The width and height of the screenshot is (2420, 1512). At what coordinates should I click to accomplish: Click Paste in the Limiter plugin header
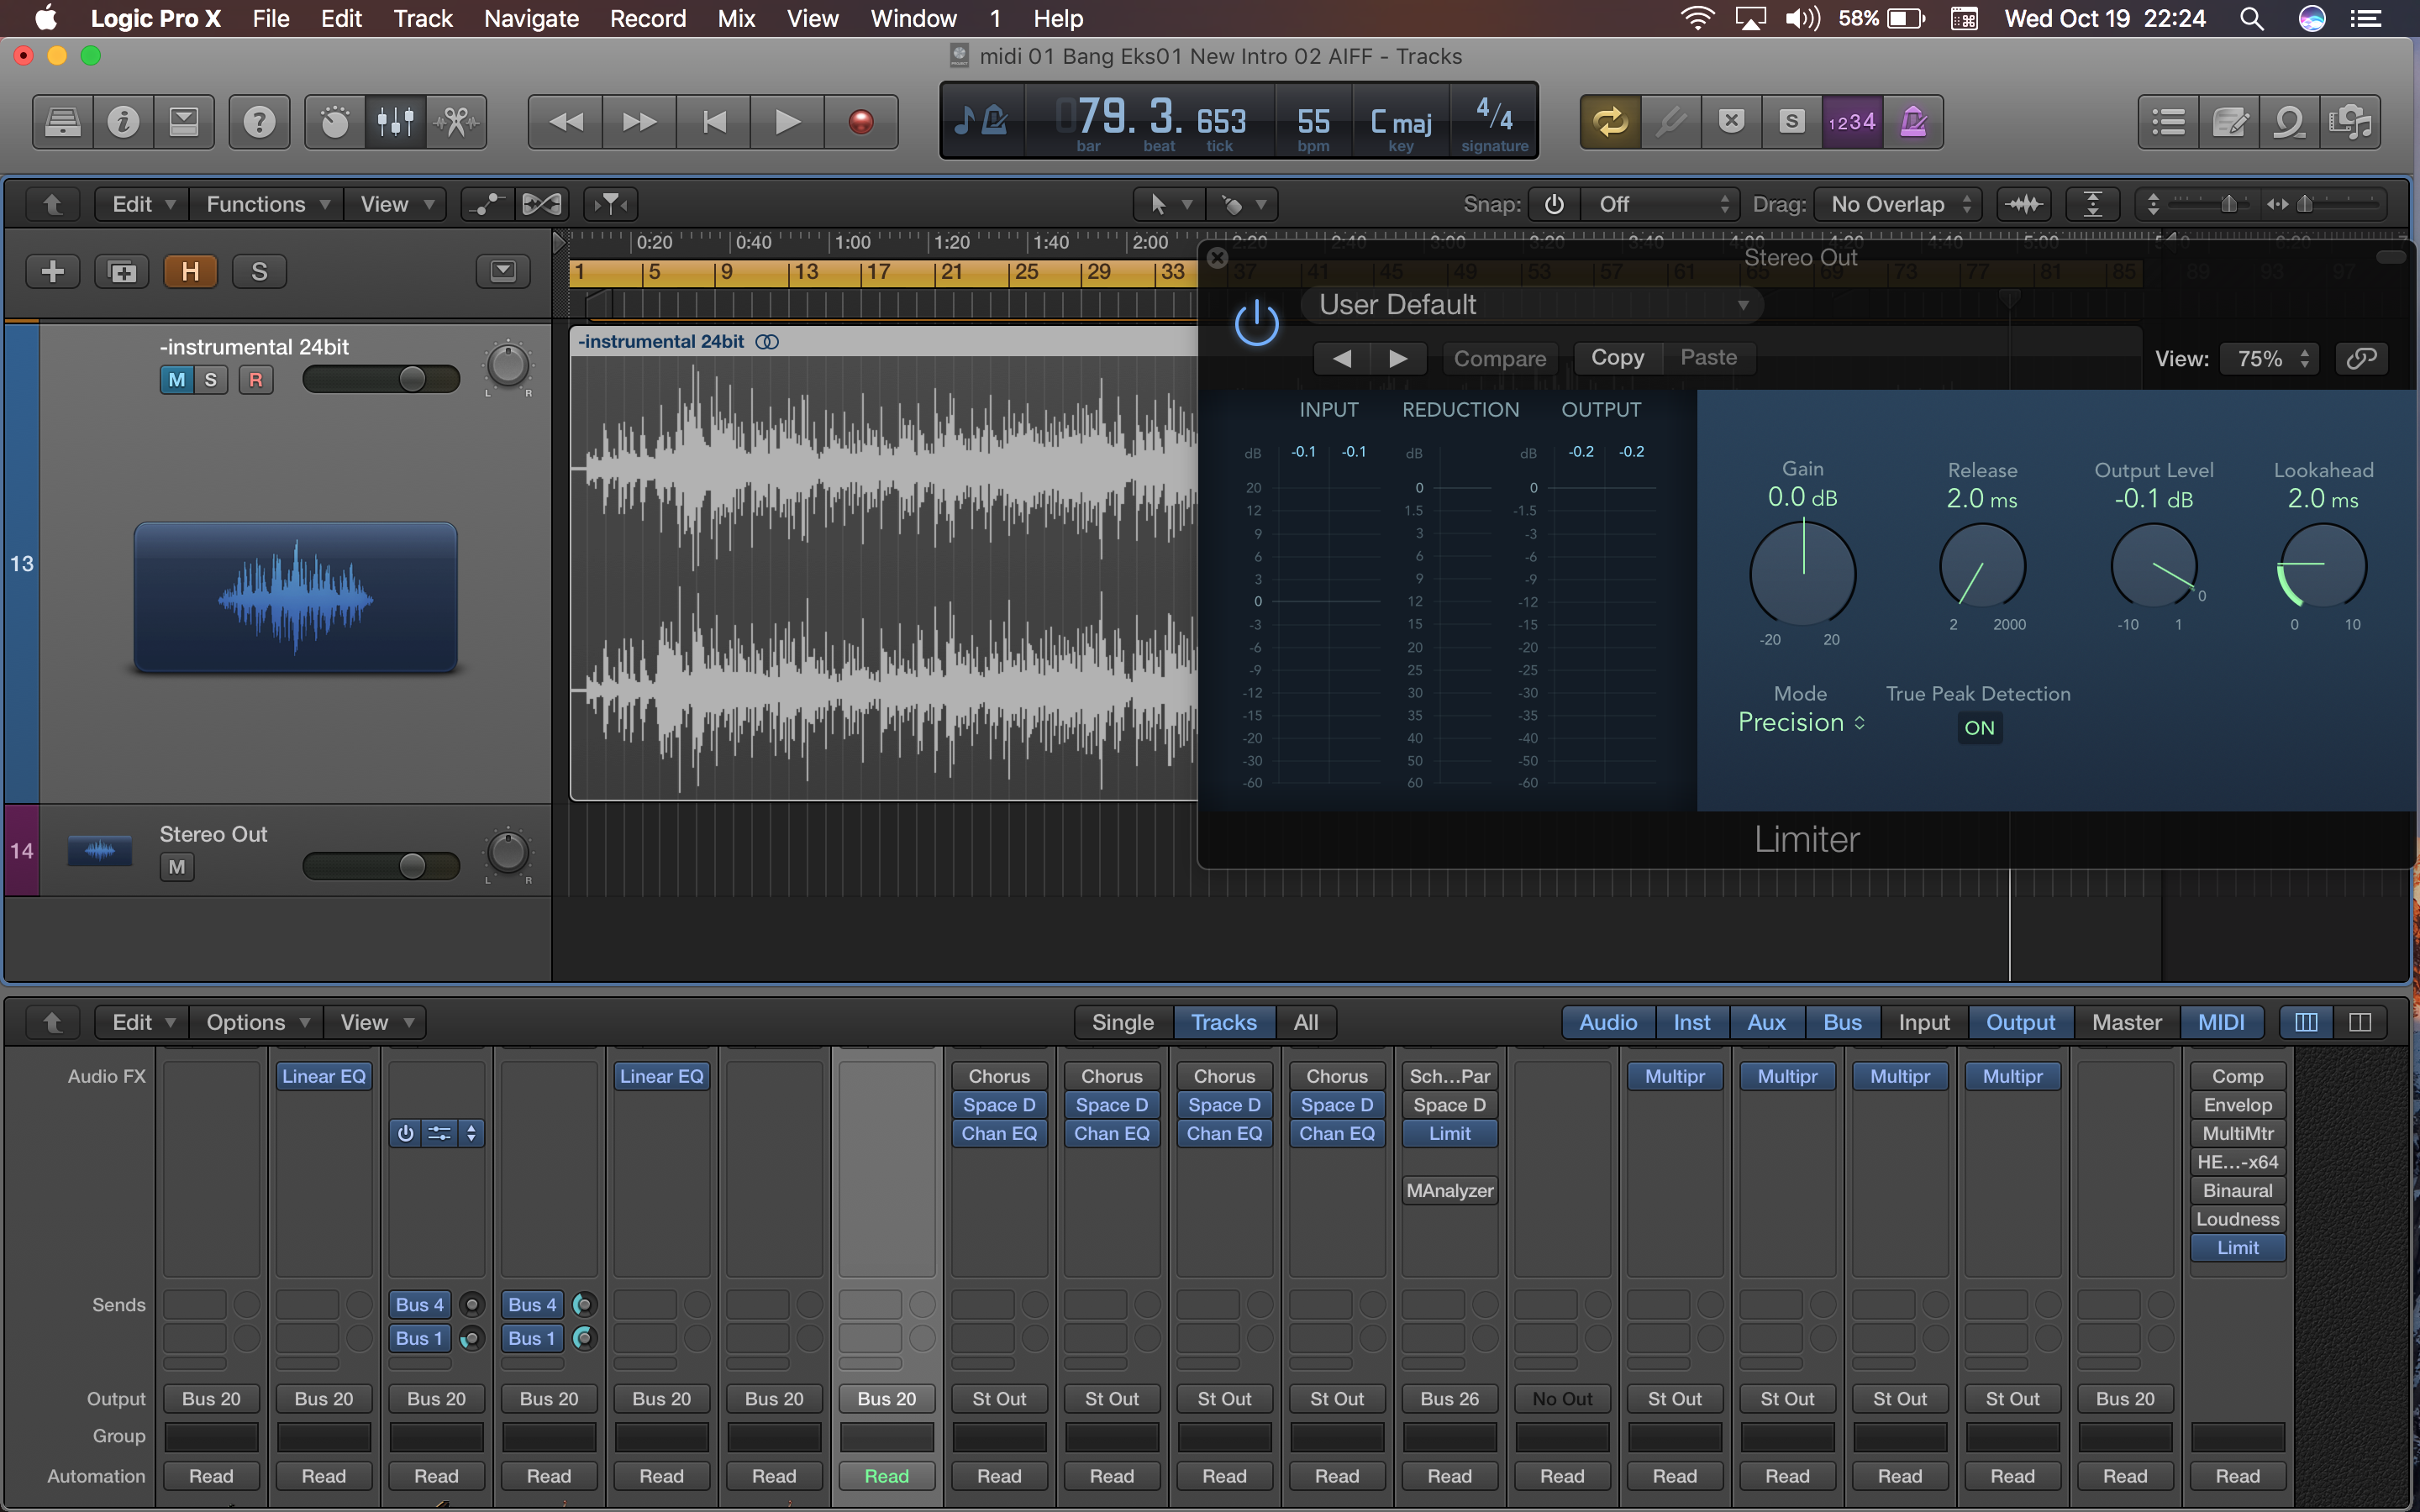click(1708, 357)
